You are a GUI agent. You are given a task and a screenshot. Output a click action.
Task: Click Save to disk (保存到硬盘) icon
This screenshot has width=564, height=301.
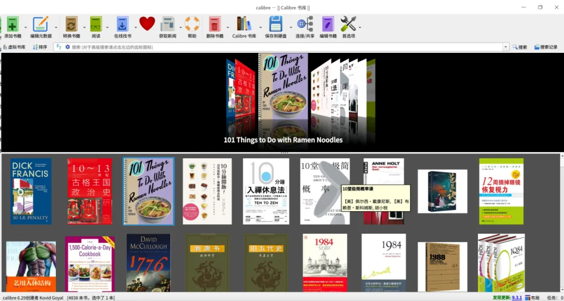tap(276, 24)
